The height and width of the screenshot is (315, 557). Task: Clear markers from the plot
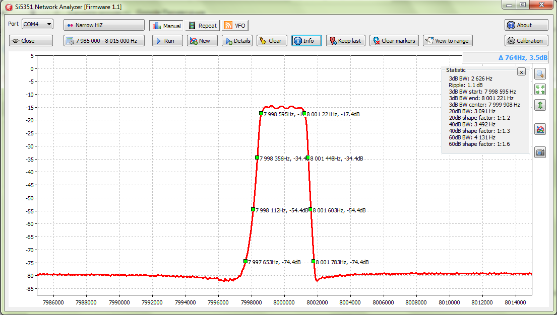click(394, 41)
